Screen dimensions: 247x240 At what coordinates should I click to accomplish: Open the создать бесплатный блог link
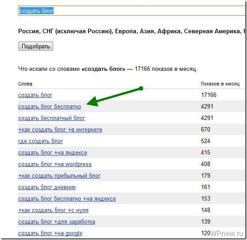tap(51, 118)
